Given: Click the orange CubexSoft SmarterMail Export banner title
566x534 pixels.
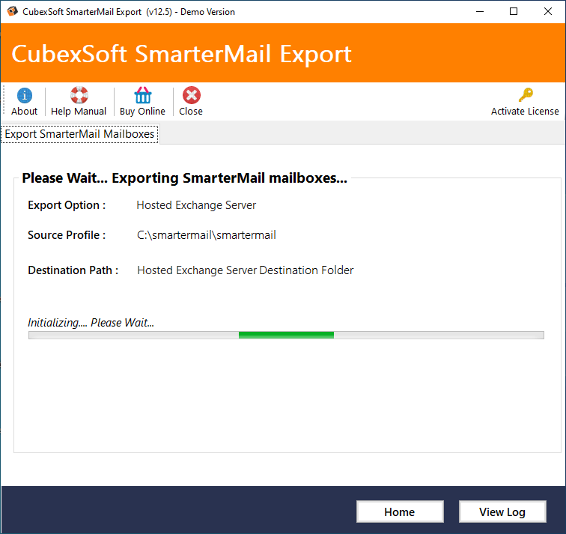Looking at the screenshot, I should [182, 54].
